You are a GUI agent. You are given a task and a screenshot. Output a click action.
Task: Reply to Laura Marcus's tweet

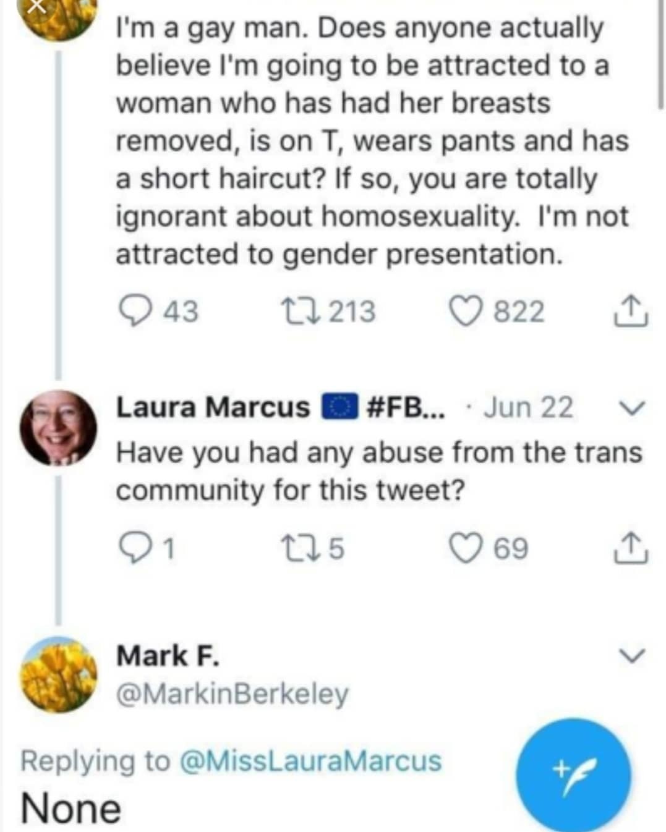pos(132,548)
